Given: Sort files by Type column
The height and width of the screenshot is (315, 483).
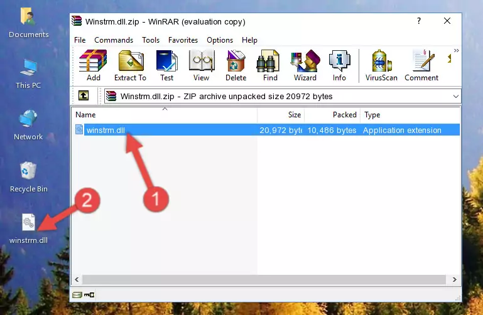Looking at the screenshot, I should point(410,115).
